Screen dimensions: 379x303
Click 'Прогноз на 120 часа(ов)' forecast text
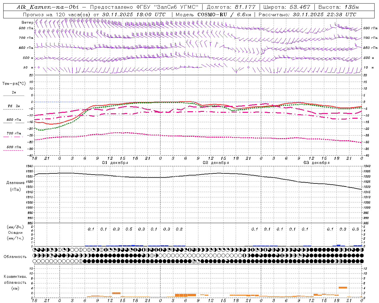(57, 14)
